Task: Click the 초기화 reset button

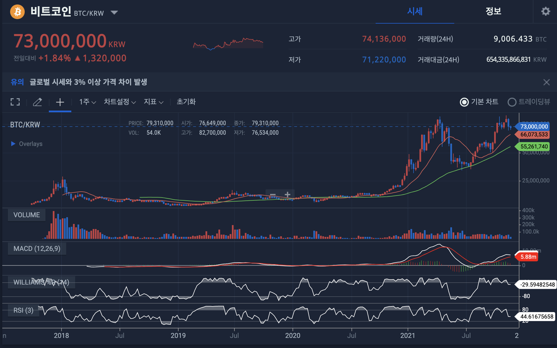Action: (186, 102)
